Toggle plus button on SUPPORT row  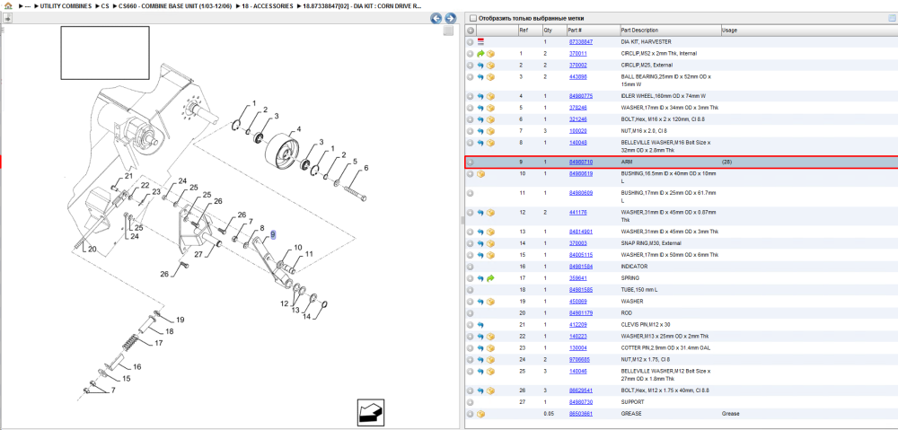point(471,402)
